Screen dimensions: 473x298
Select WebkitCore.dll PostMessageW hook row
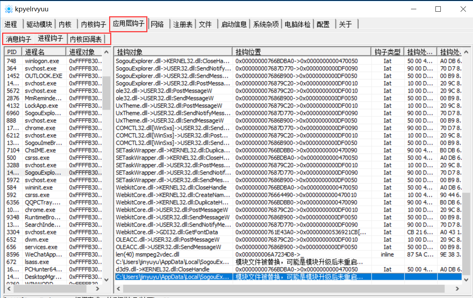coord(288,210)
